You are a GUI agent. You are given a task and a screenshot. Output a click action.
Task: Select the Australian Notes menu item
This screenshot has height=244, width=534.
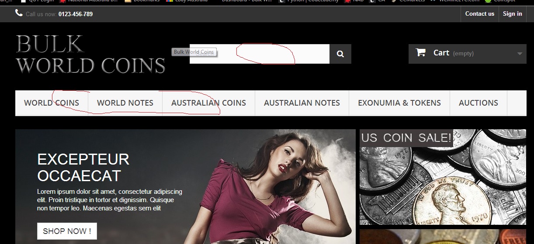coord(302,103)
